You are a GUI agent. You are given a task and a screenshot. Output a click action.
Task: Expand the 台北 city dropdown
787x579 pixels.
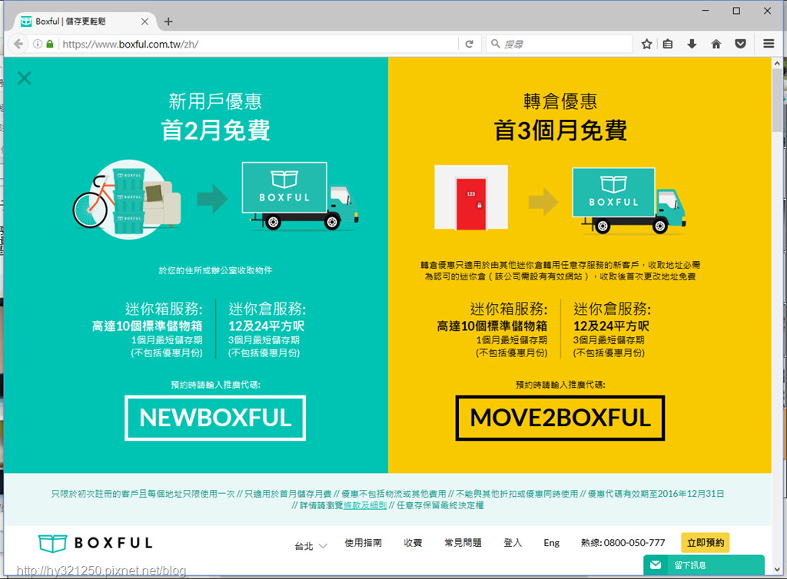point(310,546)
